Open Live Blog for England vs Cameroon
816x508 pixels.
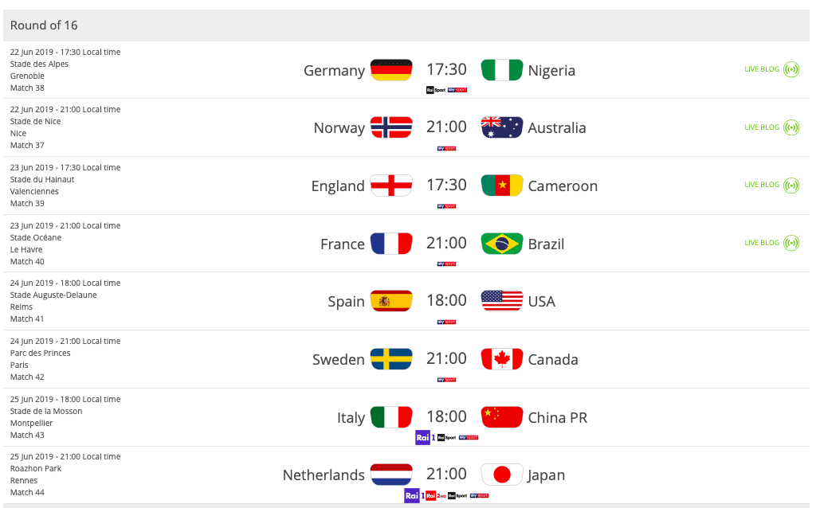pos(771,185)
